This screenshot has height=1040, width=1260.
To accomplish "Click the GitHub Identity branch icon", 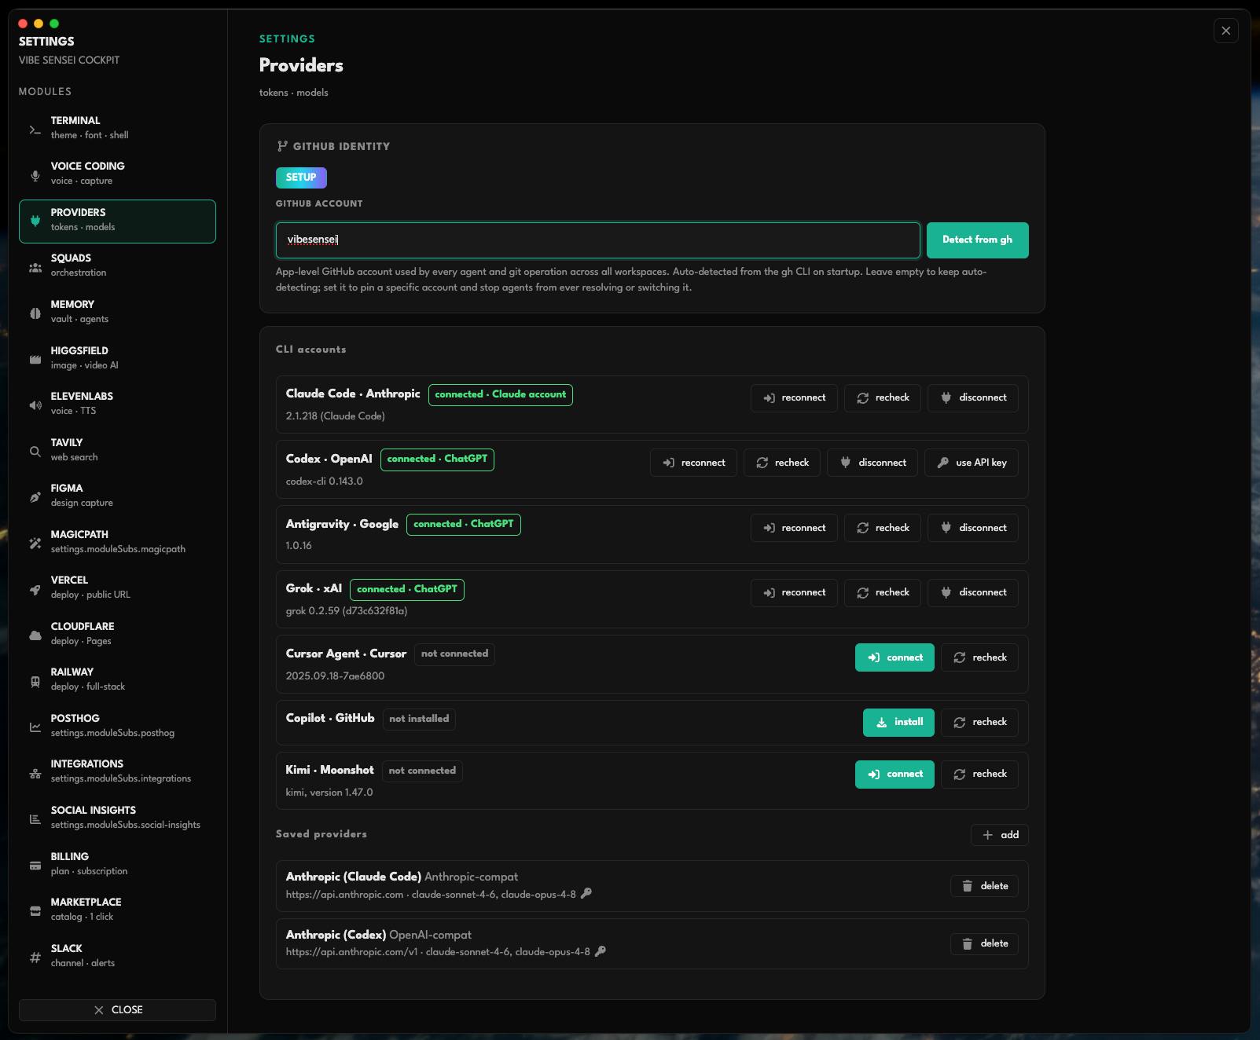I will (x=282, y=146).
